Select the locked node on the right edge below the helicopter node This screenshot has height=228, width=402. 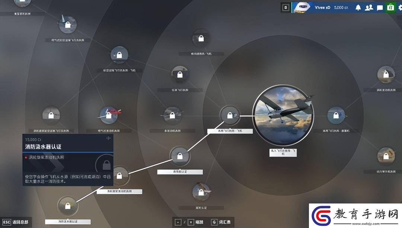point(386,156)
